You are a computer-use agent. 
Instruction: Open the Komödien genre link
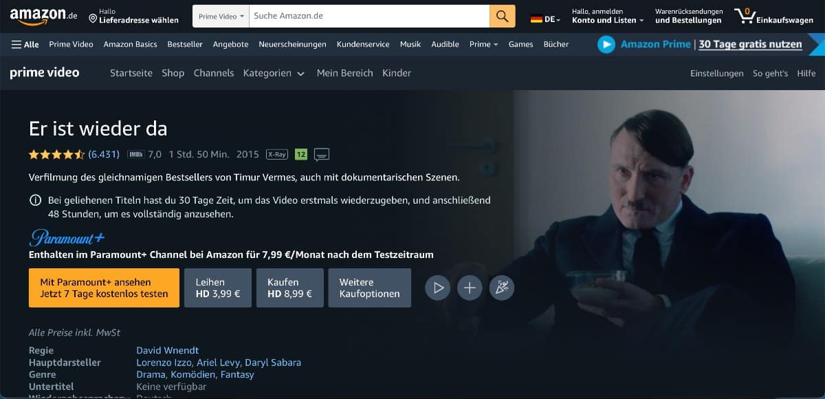point(192,375)
